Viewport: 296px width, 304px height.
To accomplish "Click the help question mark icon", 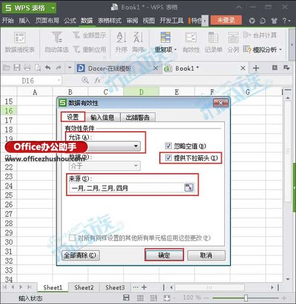I will [x=285, y=21].
